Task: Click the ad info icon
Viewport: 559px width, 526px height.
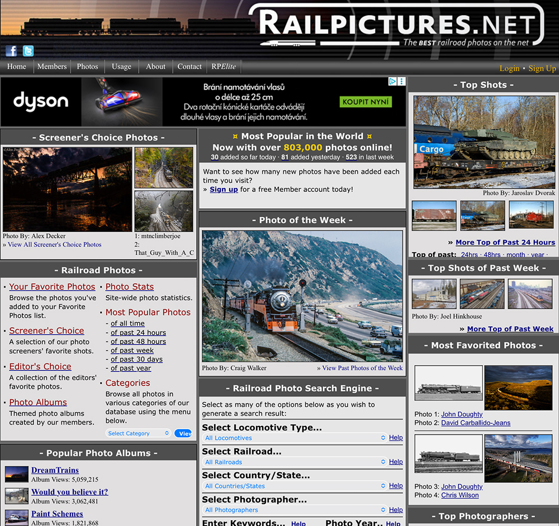Action: coord(392,82)
